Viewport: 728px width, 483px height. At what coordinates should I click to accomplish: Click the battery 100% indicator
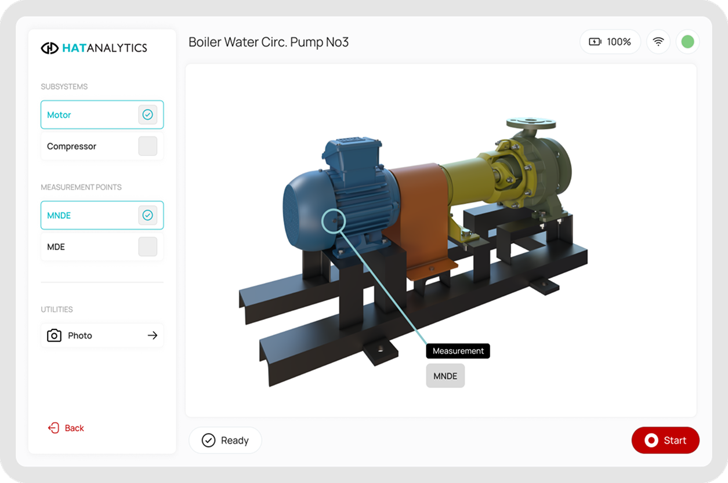(610, 42)
